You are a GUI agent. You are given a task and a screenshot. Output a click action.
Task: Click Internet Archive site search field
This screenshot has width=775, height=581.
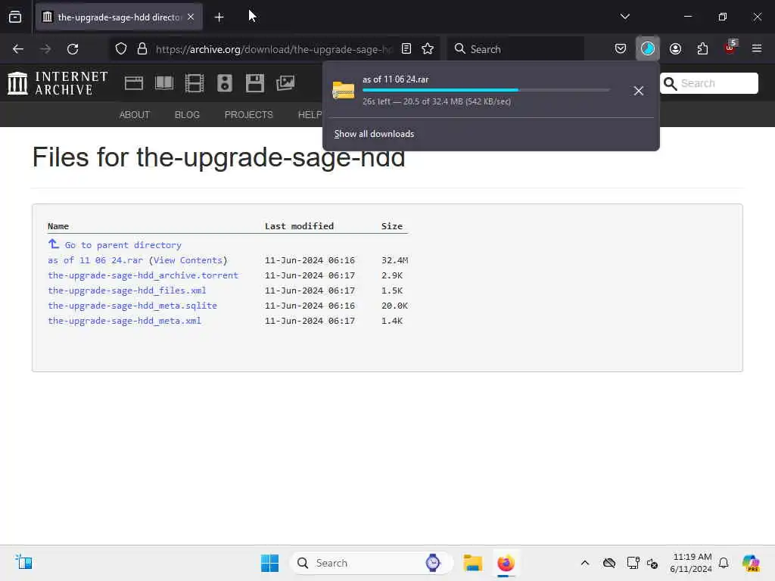(708, 83)
